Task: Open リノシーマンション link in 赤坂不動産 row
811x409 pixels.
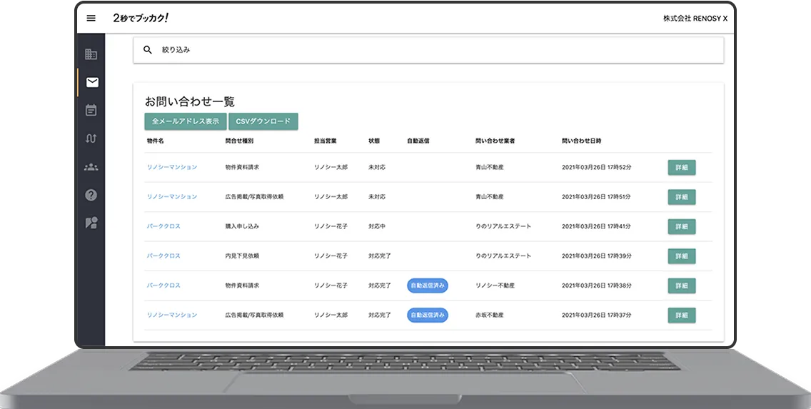Action: click(172, 315)
